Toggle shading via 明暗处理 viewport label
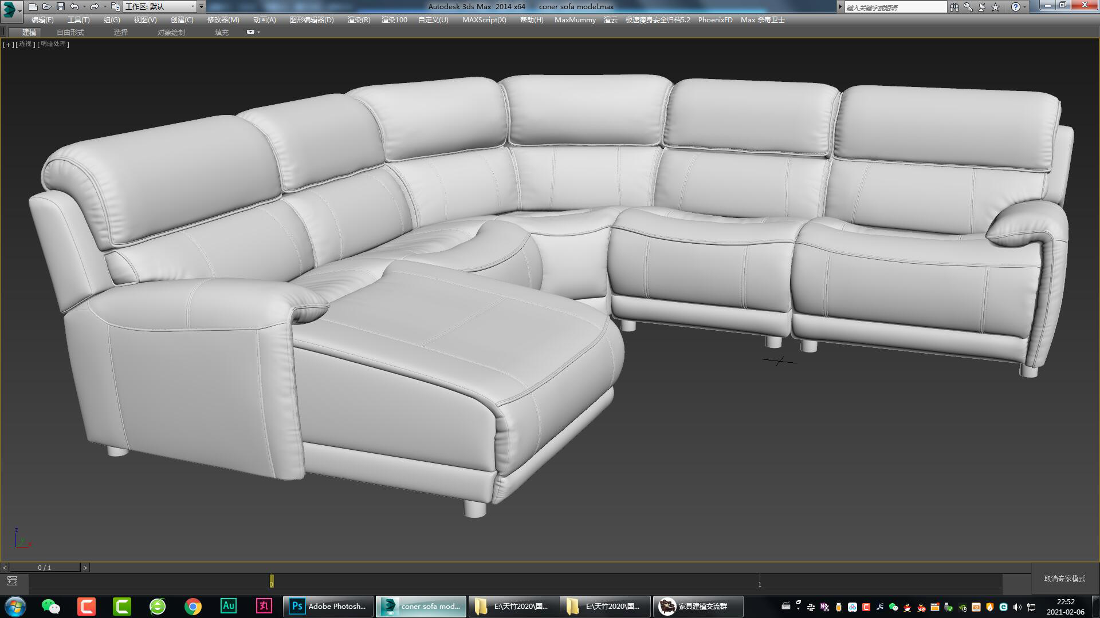 (52, 44)
